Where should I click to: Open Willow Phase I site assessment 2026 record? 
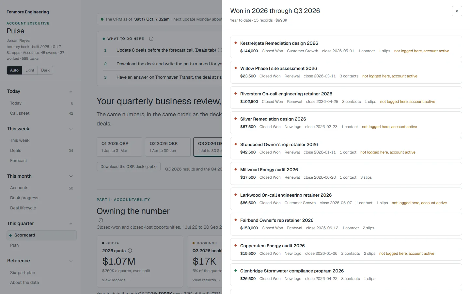(346, 72)
